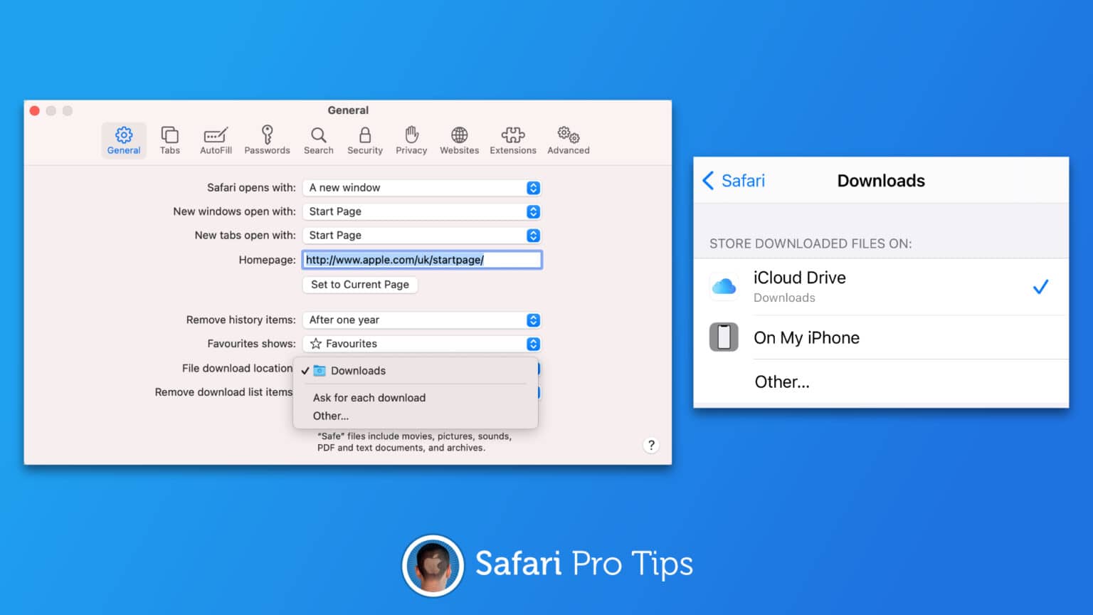1093x615 pixels.
Task: Click the Homepage URL field
Action: 422,260
